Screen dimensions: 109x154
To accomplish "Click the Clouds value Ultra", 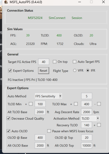I will (93, 44).
